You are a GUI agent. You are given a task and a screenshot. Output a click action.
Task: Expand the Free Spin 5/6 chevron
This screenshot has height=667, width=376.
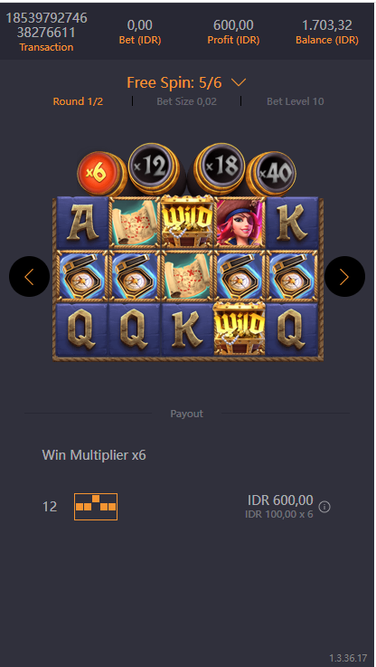click(239, 82)
